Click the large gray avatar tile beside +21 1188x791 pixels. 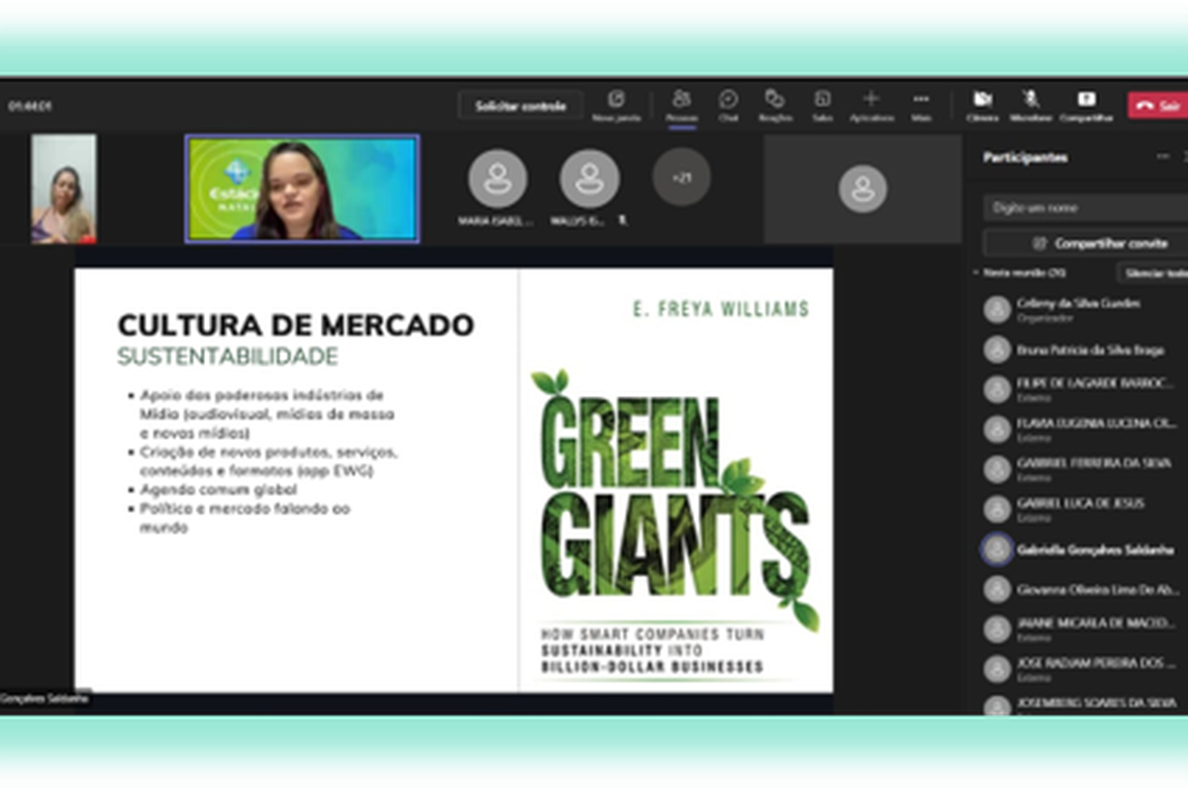click(862, 189)
